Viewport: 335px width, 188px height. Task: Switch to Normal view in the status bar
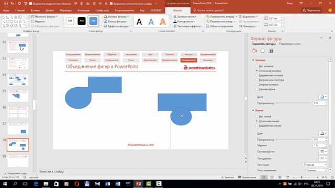pos(264,178)
